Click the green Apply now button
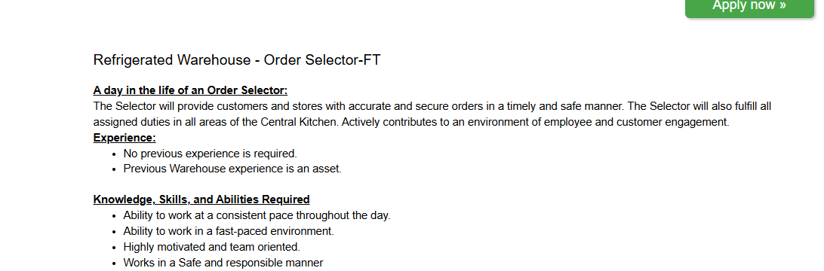The height and width of the screenshot is (271, 824). tap(749, 8)
